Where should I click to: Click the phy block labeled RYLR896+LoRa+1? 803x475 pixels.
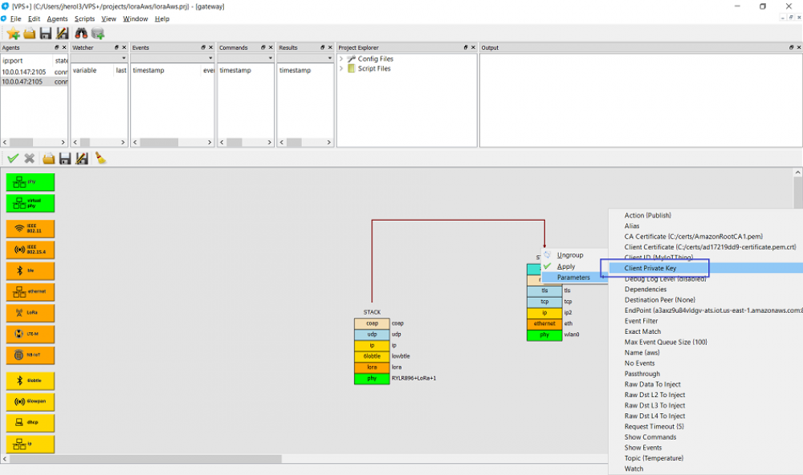click(372, 379)
